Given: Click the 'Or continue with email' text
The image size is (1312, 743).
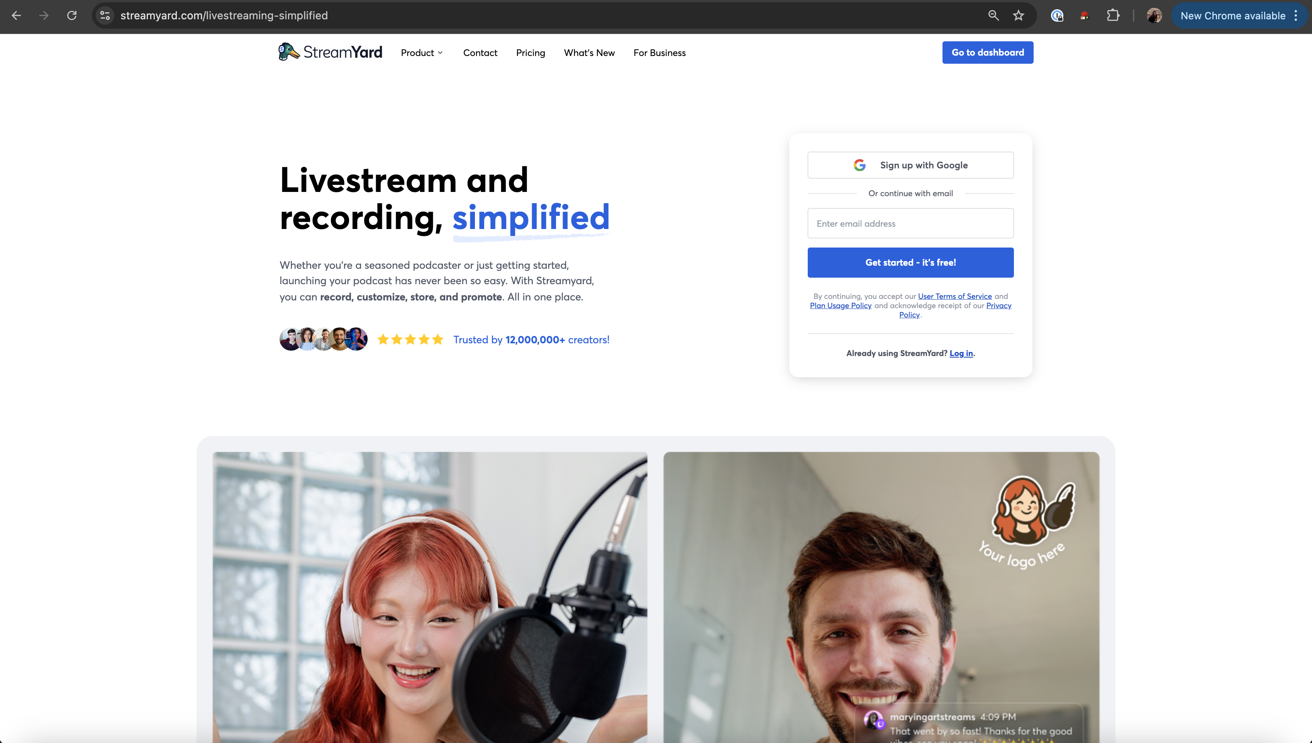Looking at the screenshot, I should click(x=910, y=193).
